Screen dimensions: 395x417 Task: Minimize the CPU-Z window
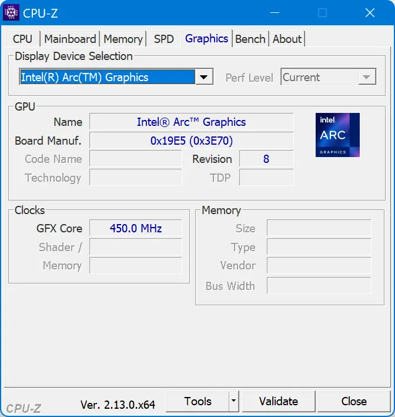[275, 12]
